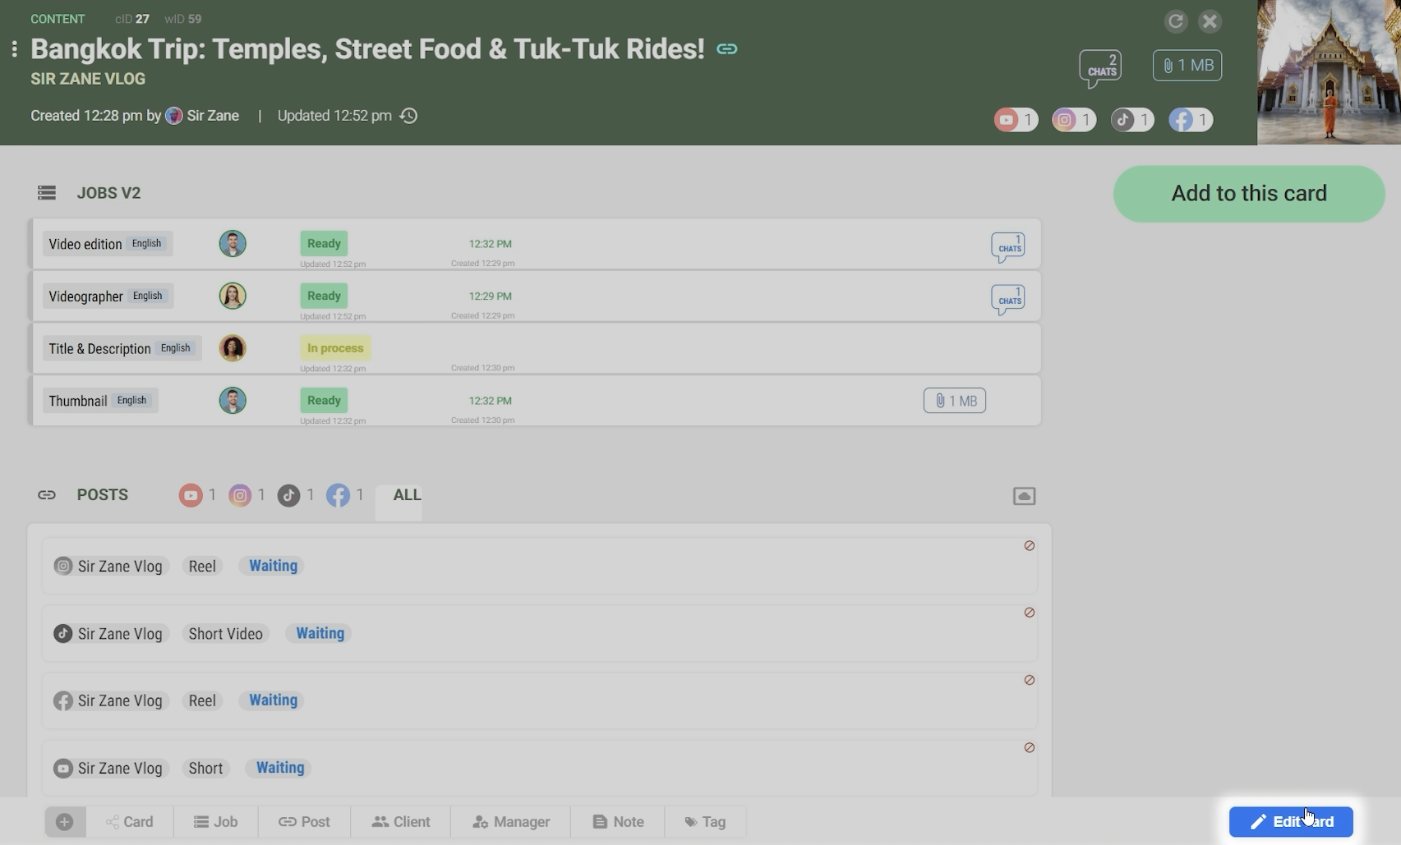Open the Thumbnail job's 1 MB attachment
The width and height of the screenshot is (1401, 845).
coord(954,401)
